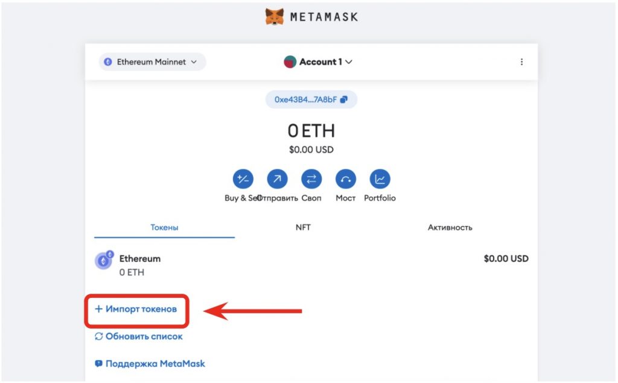Click the 0 ETH main balance
Screen dimensions: 618x383
(311, 131)
